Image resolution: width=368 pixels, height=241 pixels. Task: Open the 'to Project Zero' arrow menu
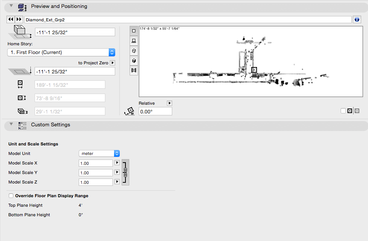pos(113,63)
